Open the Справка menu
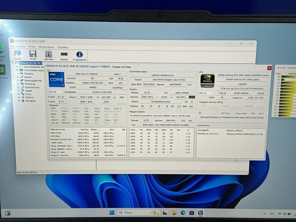The image size is (296, 222). (62, 47)
